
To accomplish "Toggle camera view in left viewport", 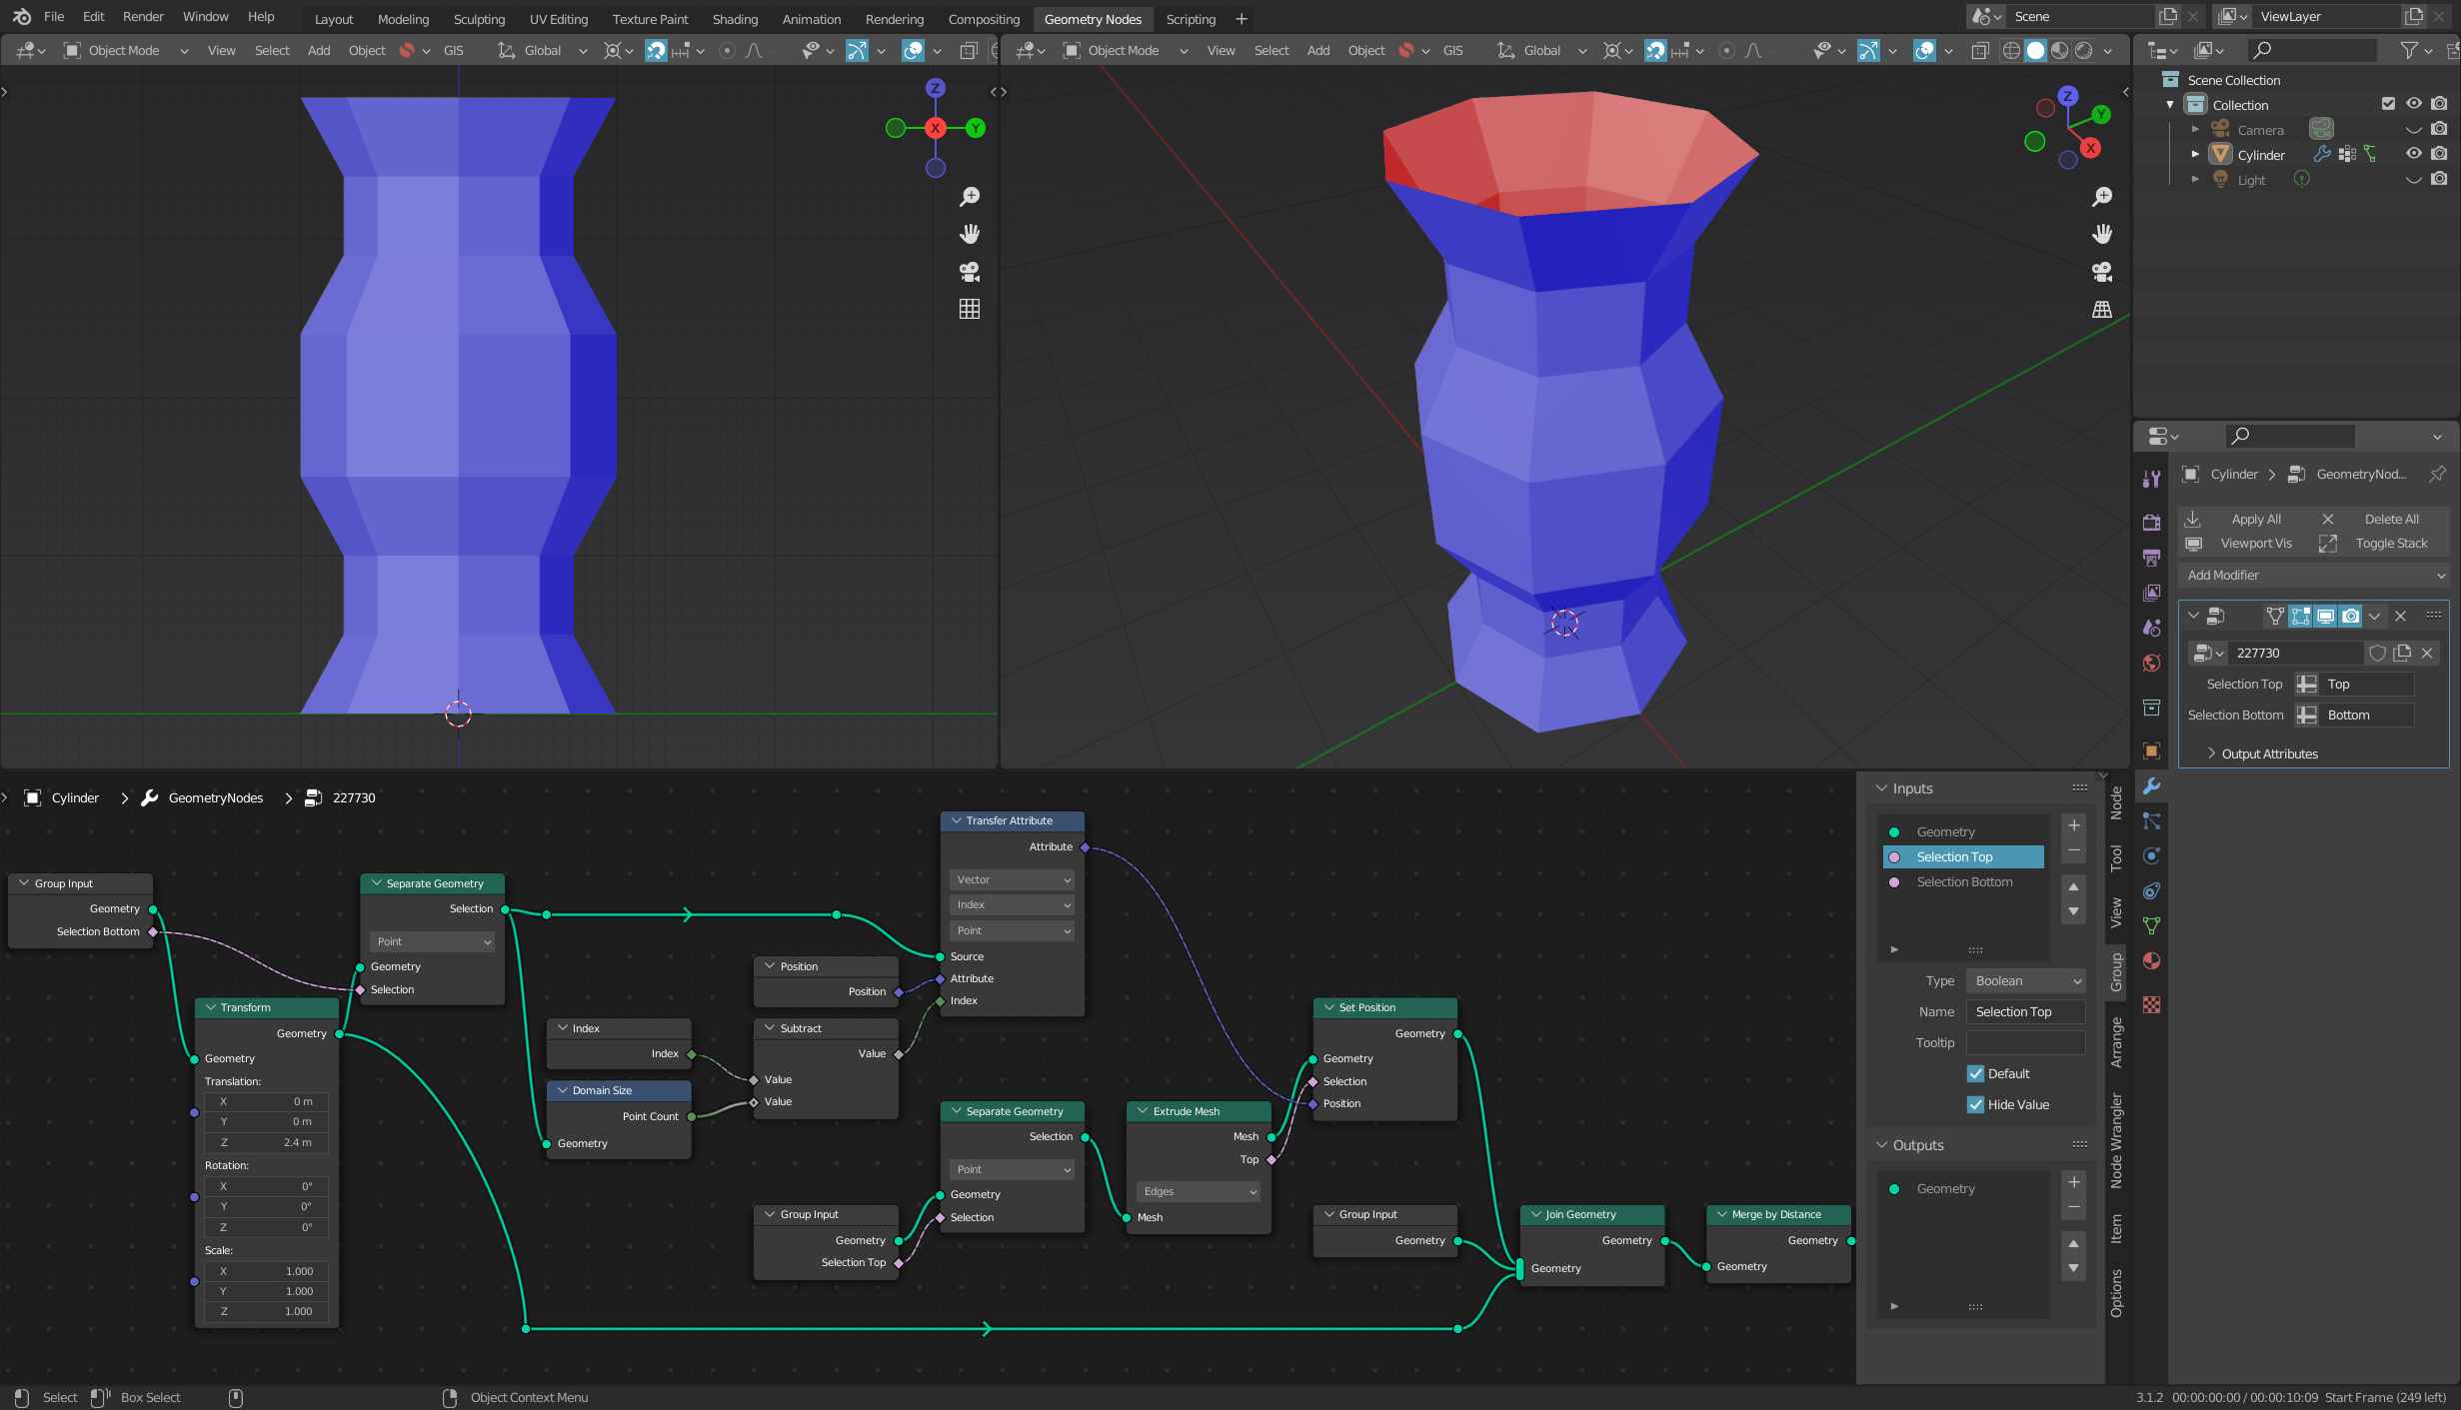I will 969,272.
